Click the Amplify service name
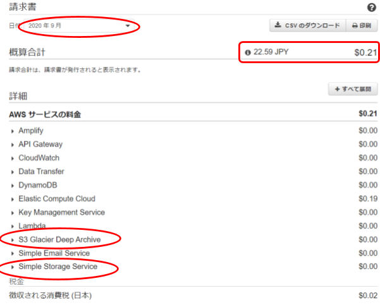 [31, 131]
